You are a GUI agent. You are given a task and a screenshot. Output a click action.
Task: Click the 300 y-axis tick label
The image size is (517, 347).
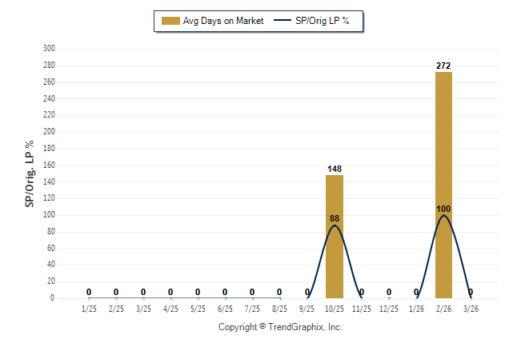coord(49,49)
